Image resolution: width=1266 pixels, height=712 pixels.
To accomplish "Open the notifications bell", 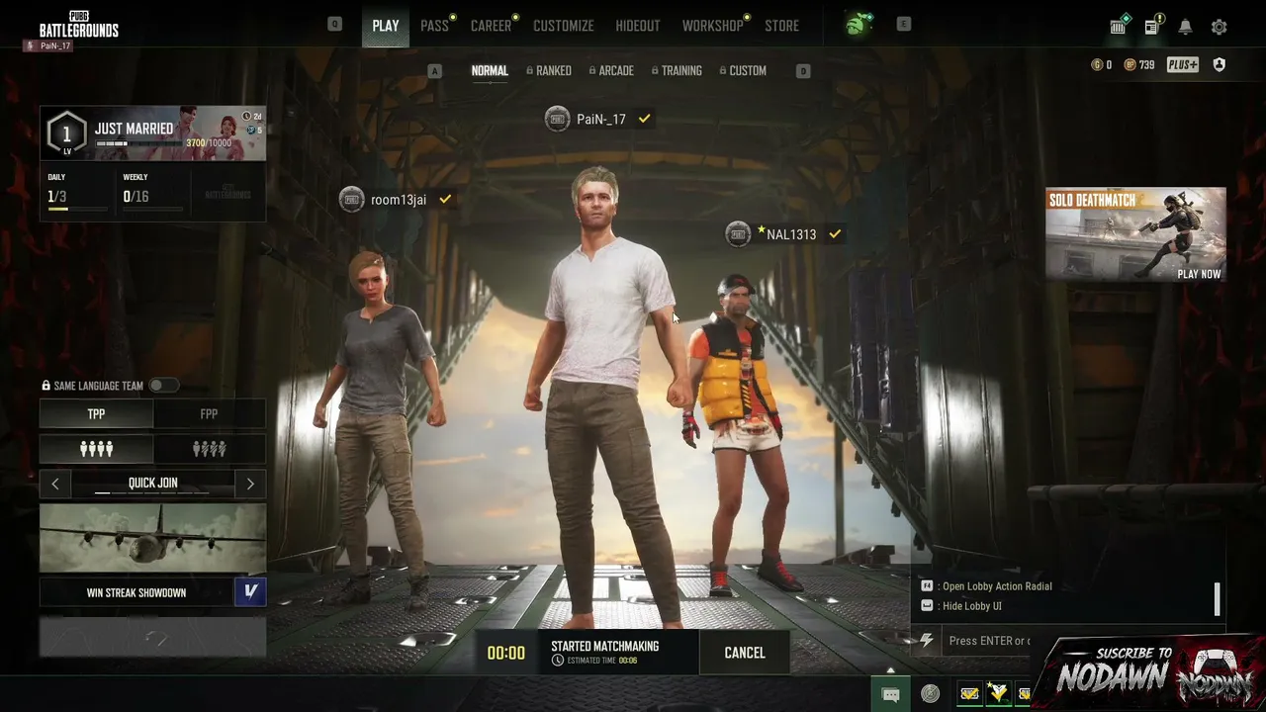I will (1185, 27).
